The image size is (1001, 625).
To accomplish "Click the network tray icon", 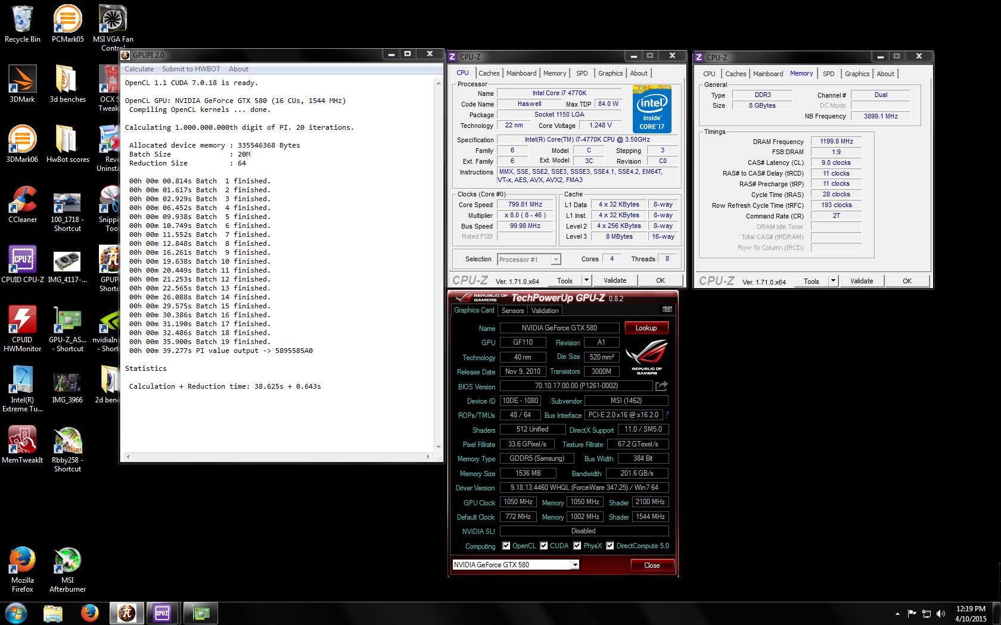I will click(927, 614).
